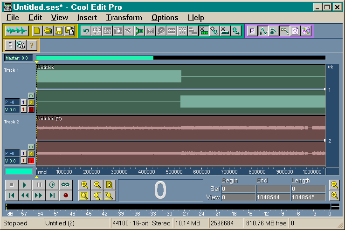Screen dimensions: 345x230
Task: Open the Help menu
Action: [x=196, y=18]
